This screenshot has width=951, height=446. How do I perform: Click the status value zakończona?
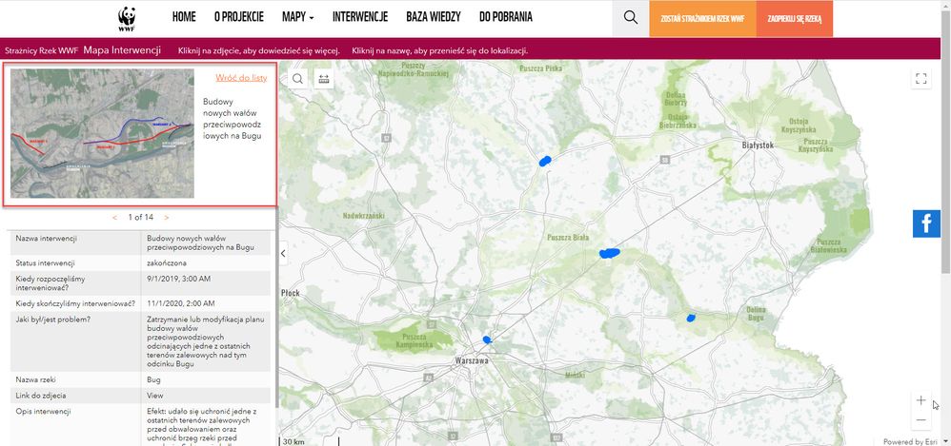coord(167,263)
